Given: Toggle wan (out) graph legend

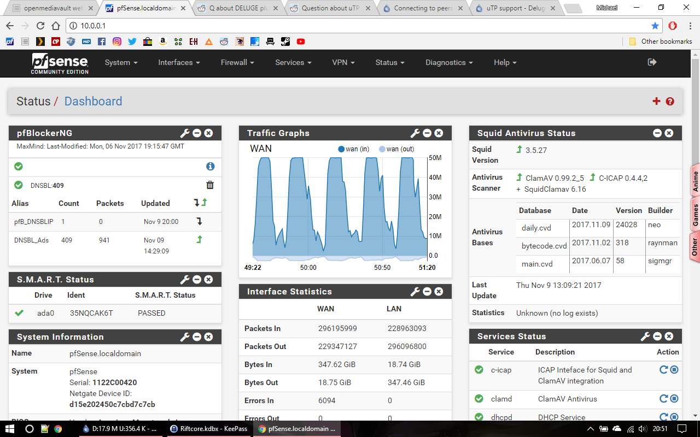Looking at the screenshot, I should pyautogui.click(x=396, y=149).
